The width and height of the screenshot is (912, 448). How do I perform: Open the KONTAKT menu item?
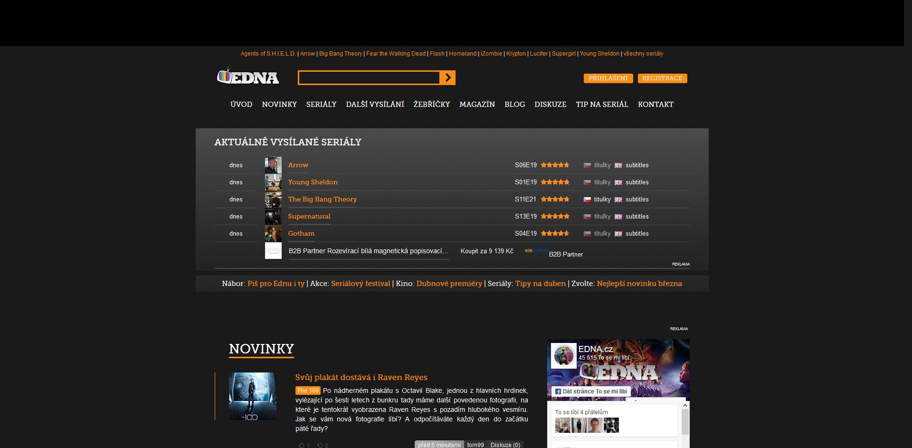coord(655,105)
